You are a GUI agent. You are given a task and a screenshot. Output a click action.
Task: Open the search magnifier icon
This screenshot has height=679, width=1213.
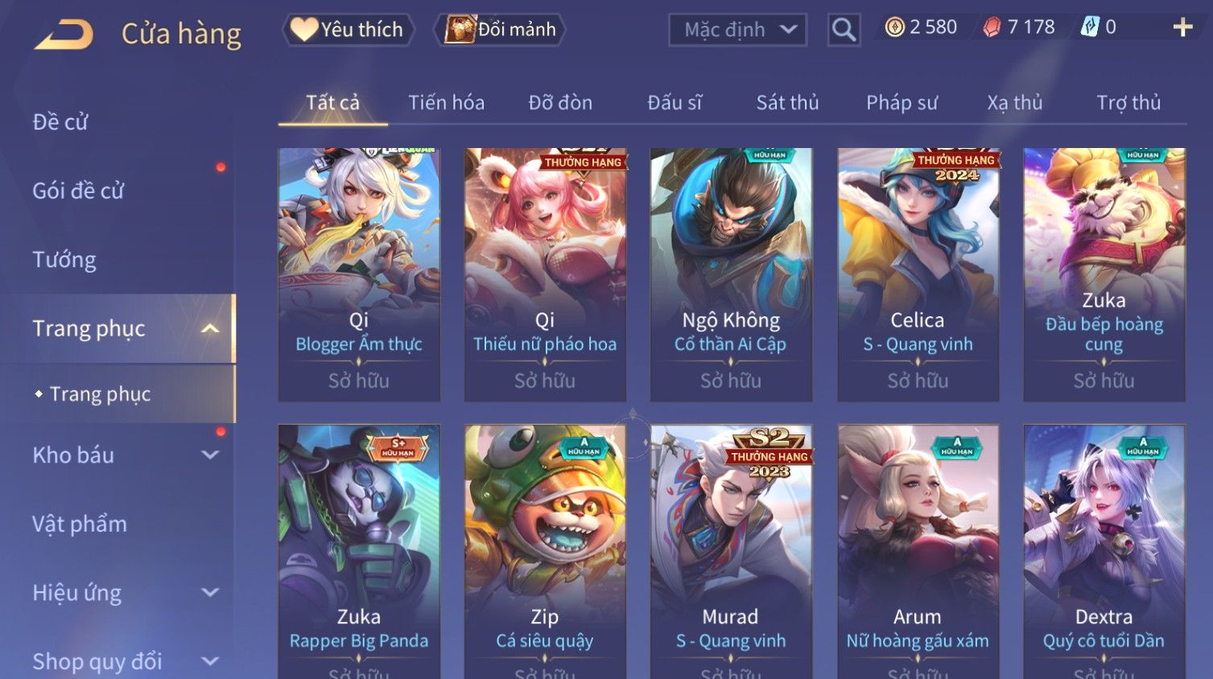844,30
